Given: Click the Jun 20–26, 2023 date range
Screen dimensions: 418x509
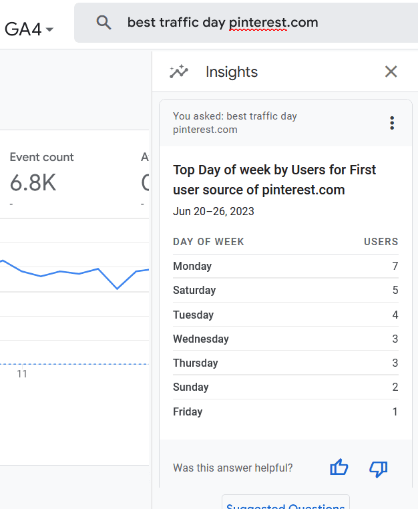Looking at the screenshot, I should click(x=214, y=211).
